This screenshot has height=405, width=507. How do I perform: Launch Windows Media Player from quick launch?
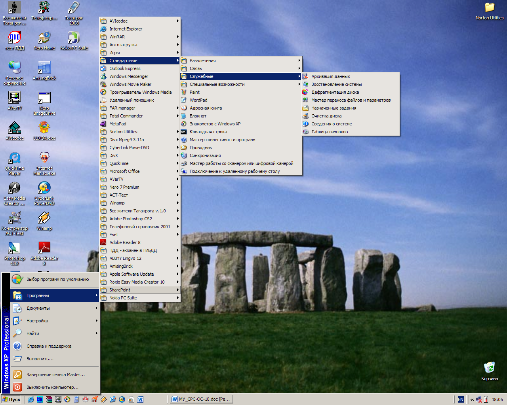67,399
